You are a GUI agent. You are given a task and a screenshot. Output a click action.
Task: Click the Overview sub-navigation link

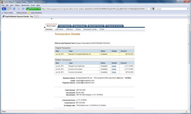coord(49,29)
